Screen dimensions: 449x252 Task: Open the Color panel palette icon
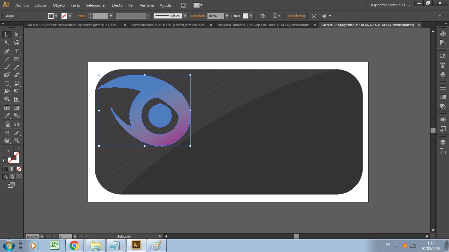pos(443,33)
